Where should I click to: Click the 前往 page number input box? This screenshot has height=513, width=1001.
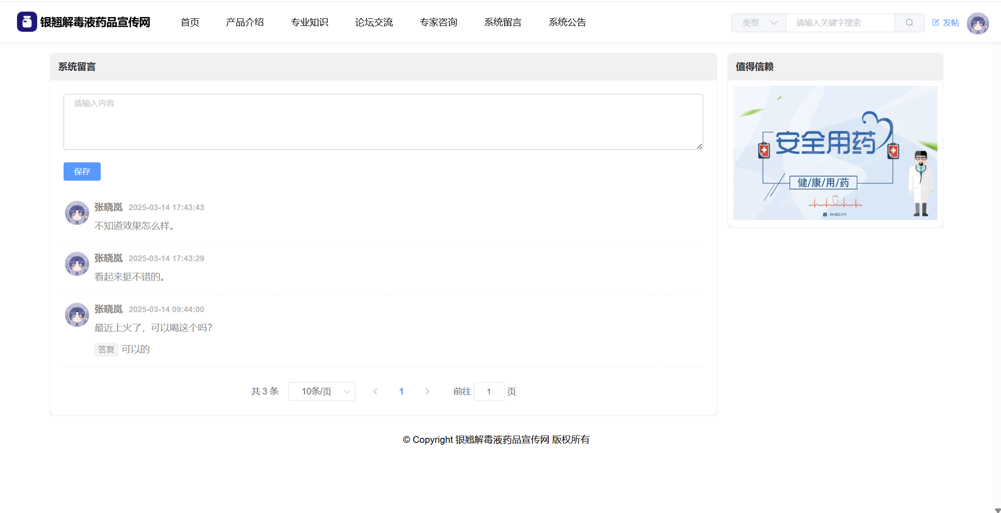[x=489, y=391]
